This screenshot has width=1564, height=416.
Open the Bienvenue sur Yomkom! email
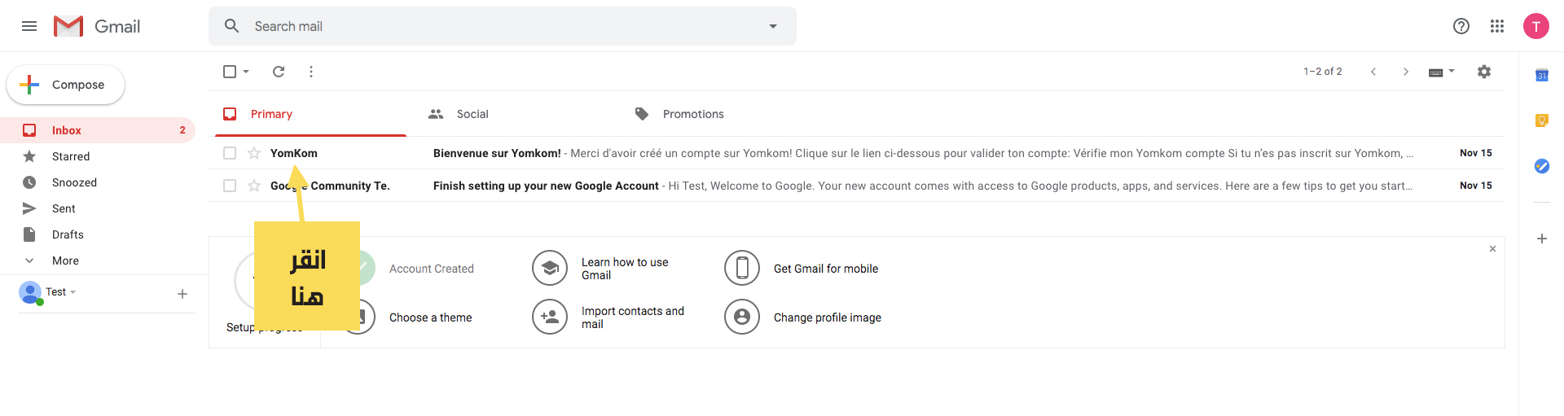point(856,153)
